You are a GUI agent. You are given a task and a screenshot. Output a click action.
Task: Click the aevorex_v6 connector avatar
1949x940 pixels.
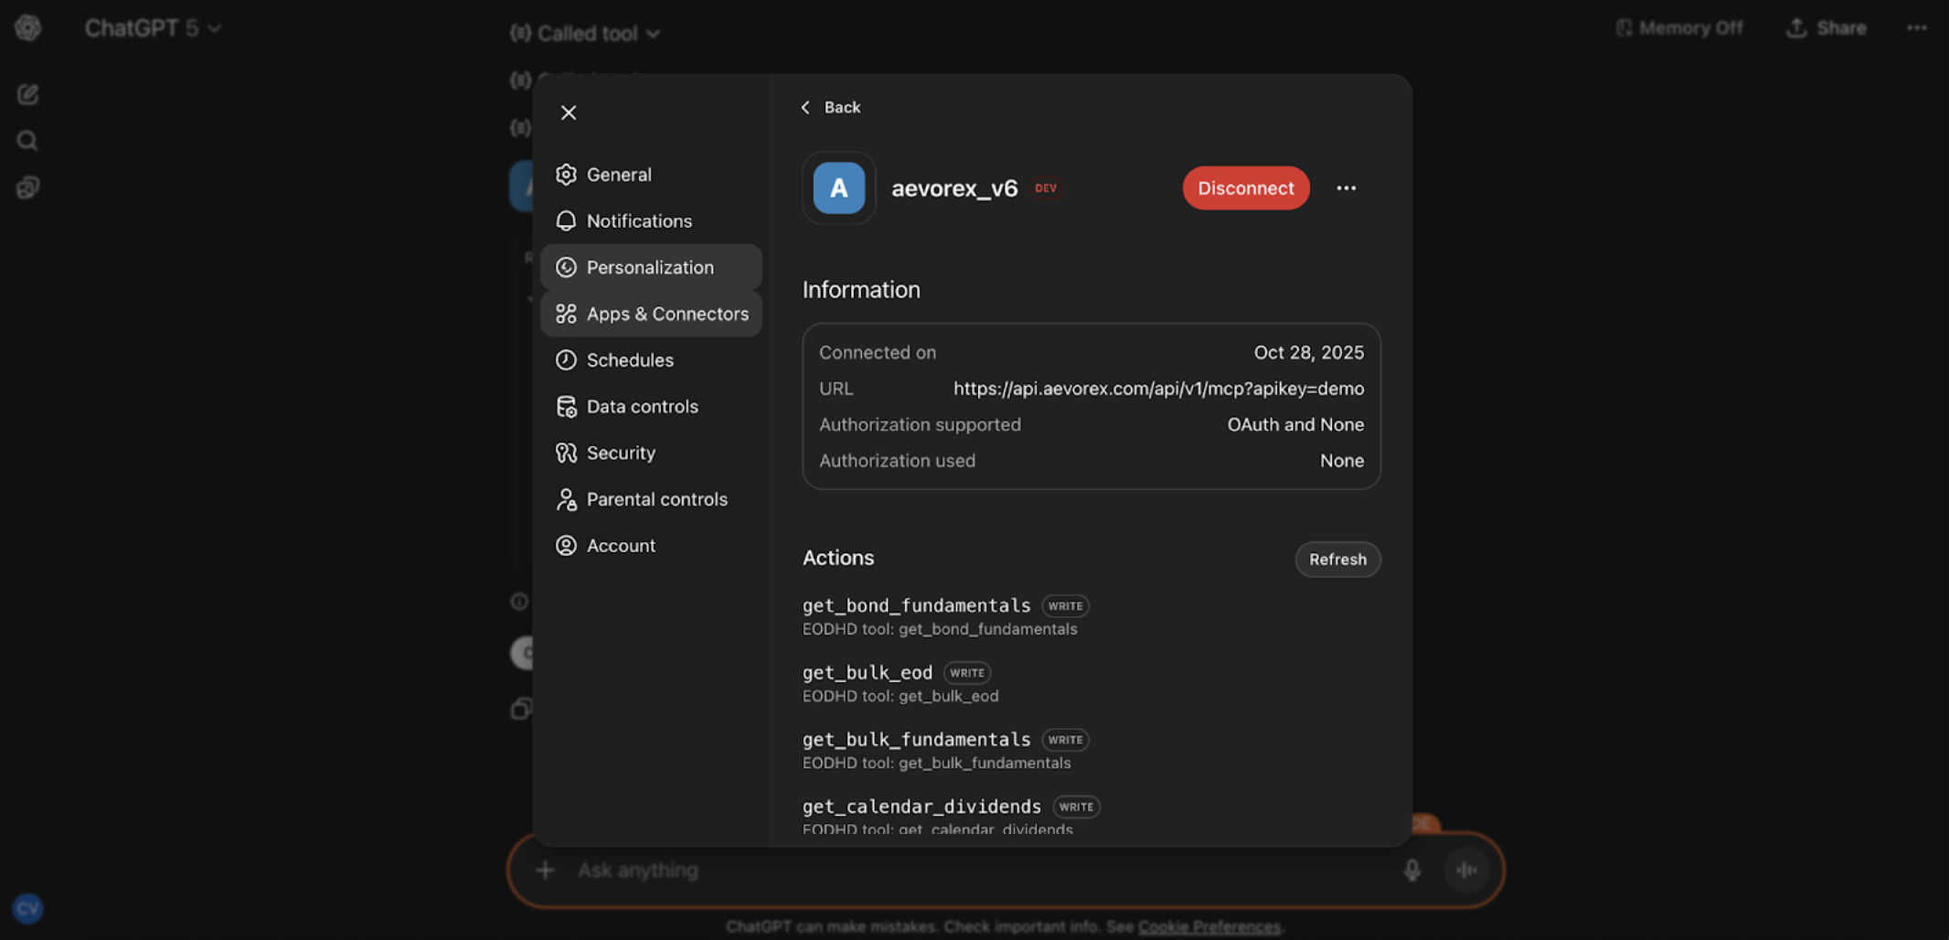point(837,188)
